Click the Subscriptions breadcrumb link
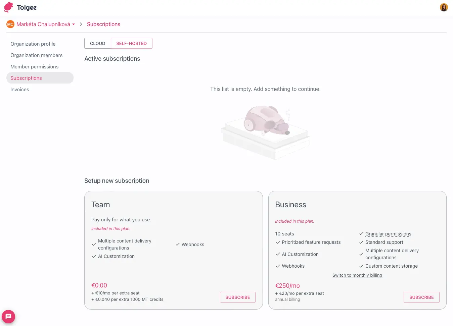Image resolution: width=453 pixels, height=326 pixels. pyautogui.click(x=103, y=24)
